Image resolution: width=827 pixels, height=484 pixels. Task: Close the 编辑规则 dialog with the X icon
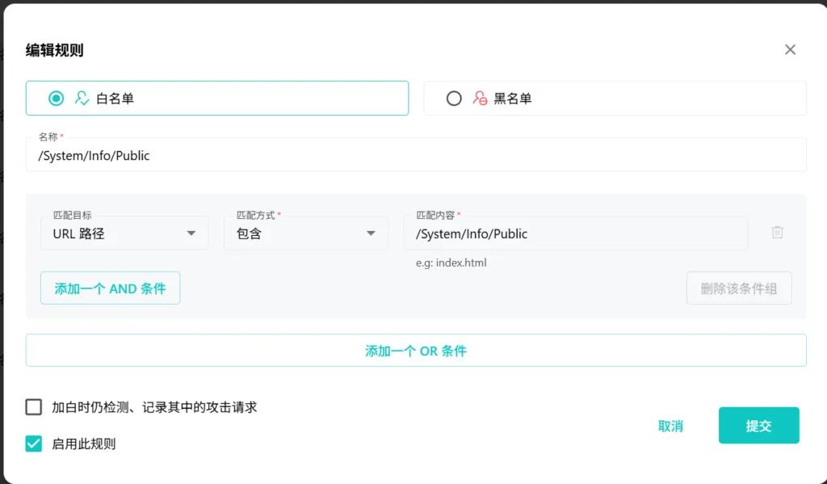[790, 50]
